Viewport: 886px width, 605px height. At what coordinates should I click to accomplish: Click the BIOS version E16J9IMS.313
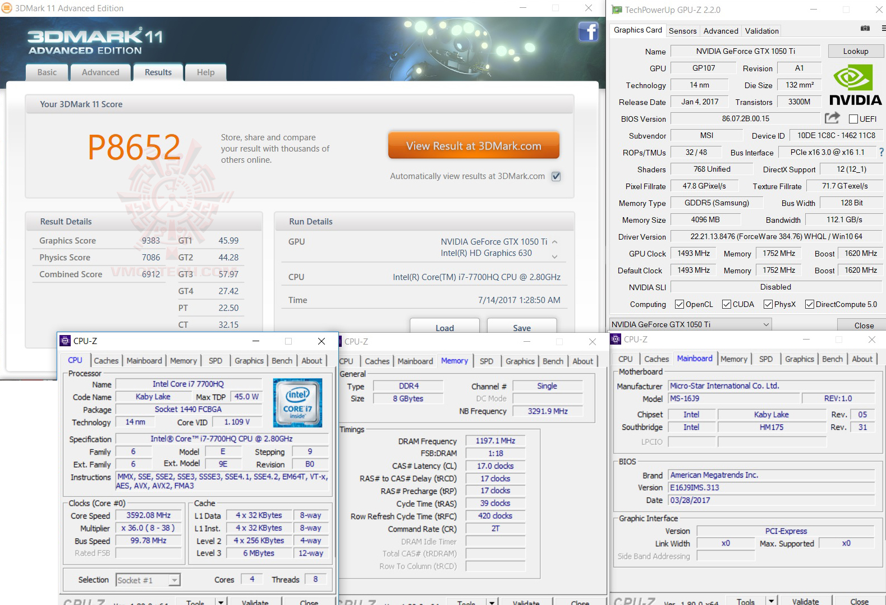771,488
